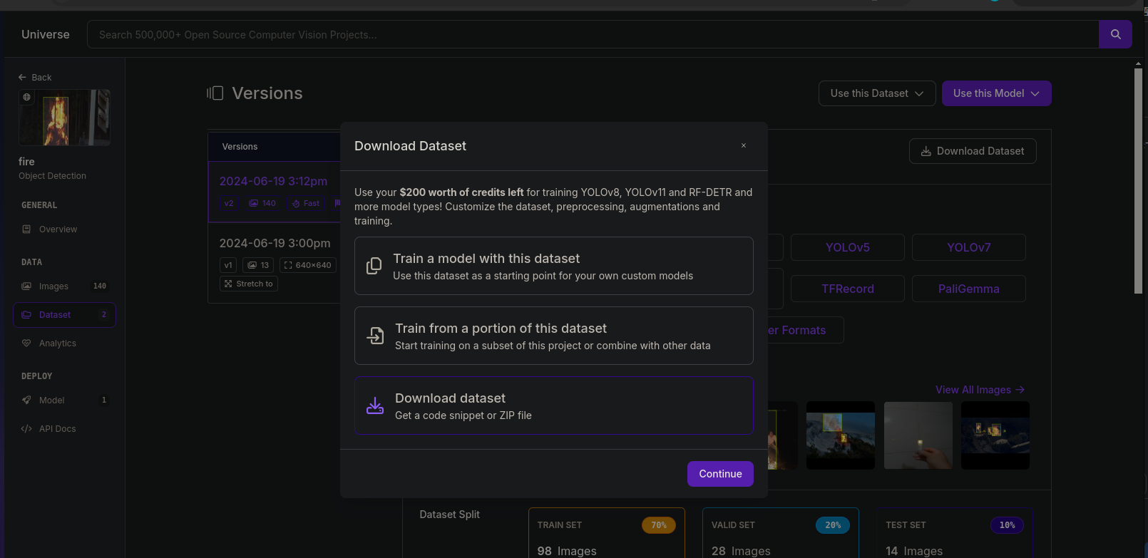Click the v2 version badge

(x=229, y=203)
